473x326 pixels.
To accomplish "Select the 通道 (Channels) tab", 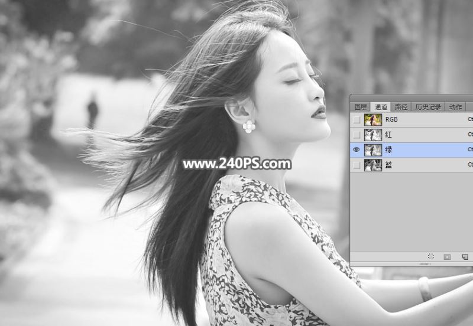I will coord(381,107).
